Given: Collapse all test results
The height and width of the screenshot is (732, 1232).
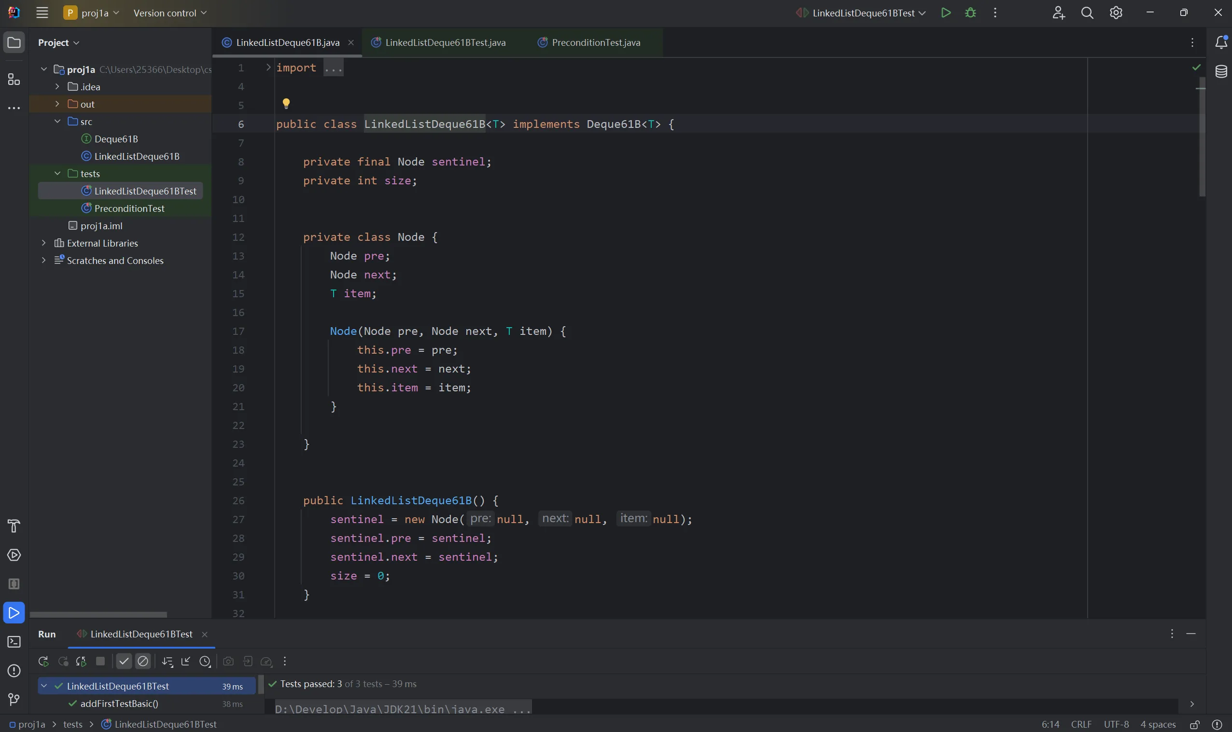Looking at the screenshot, I should (186, 662).
